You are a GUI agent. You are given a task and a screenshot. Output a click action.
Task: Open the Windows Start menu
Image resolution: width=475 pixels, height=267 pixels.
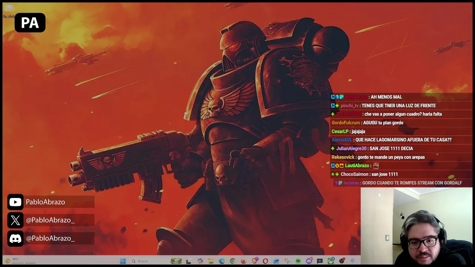click(x=123, y=261)
